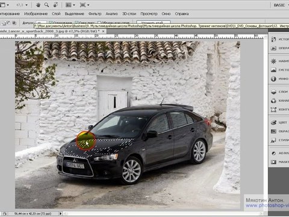This screenshot has width=289, height=217.
Task: Open the 3D-слои menu
Action: [129, 14]
